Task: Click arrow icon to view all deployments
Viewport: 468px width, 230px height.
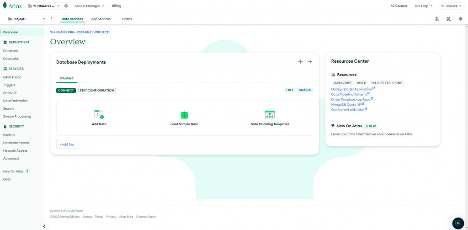Action: (310, 62)
